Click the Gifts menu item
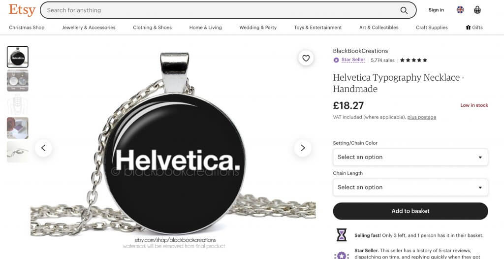 click(x=474, y=28)
